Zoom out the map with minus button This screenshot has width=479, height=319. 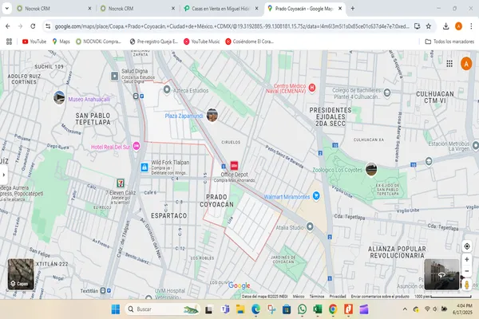(467, 271)
